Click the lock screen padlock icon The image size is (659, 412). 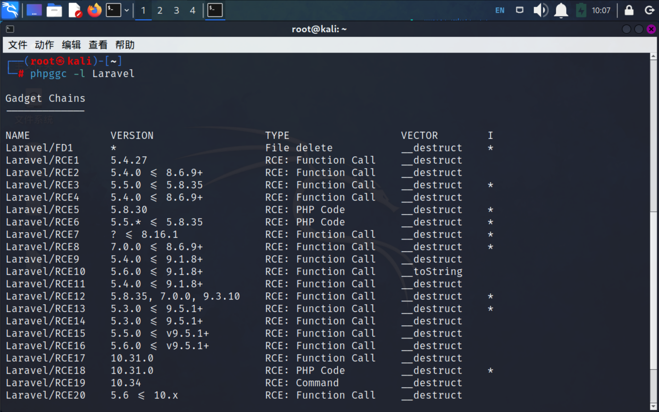629,11
